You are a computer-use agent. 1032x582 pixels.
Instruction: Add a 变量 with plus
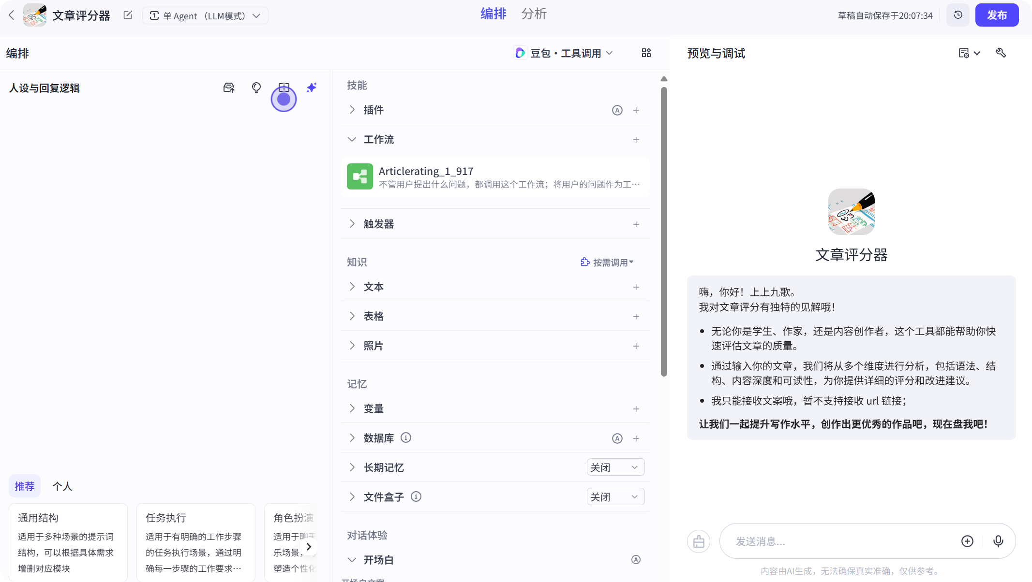pyautogui.click(x=636, y=409)
